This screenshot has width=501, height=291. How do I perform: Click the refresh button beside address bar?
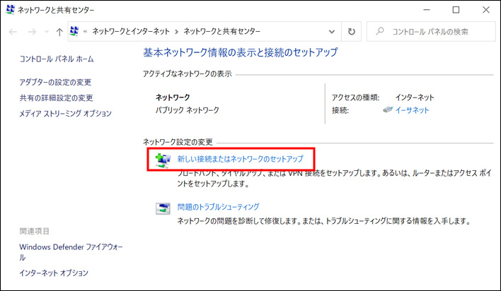click(352, 32)
